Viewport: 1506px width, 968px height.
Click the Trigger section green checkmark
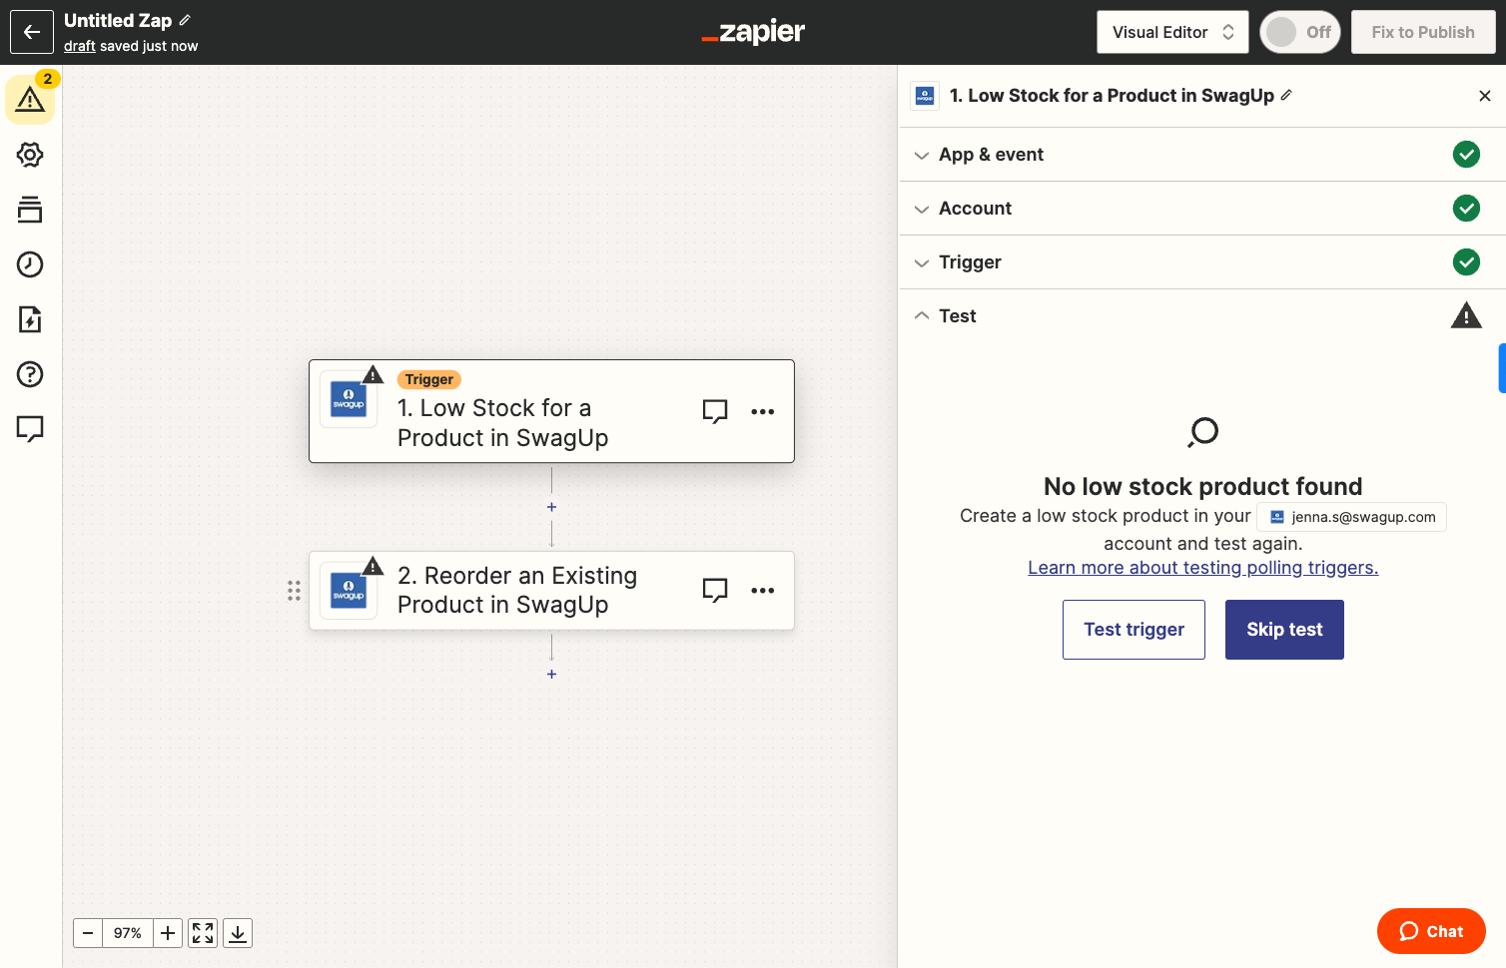pos(1466,262)
